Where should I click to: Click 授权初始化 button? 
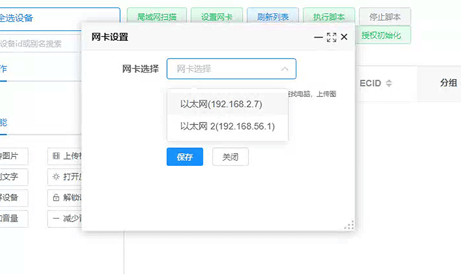point(382,35)
